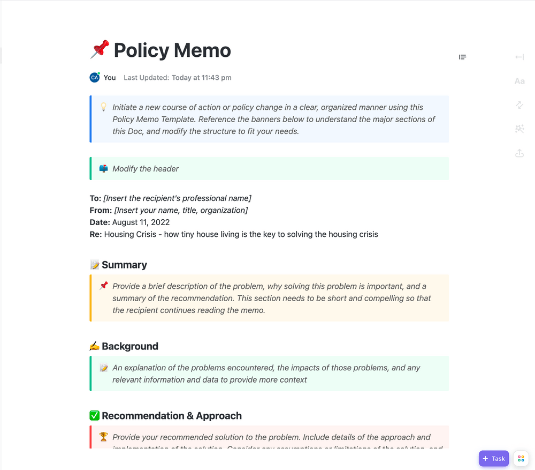
Task: Click the recipient's name placeholder
Action: [177, 198]
